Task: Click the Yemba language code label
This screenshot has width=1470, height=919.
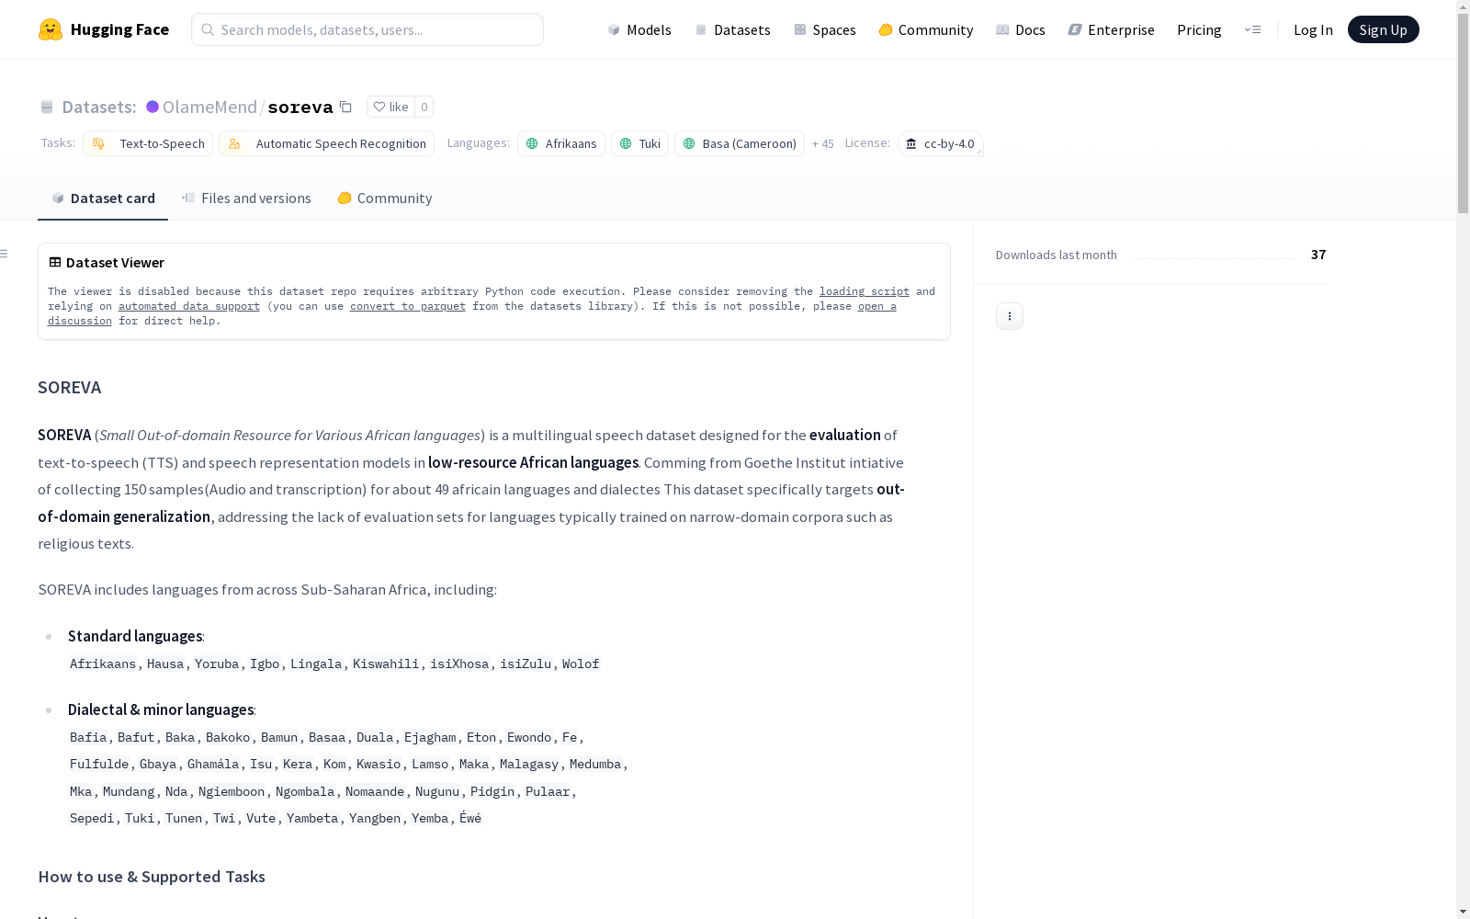Action: (430, 818)
